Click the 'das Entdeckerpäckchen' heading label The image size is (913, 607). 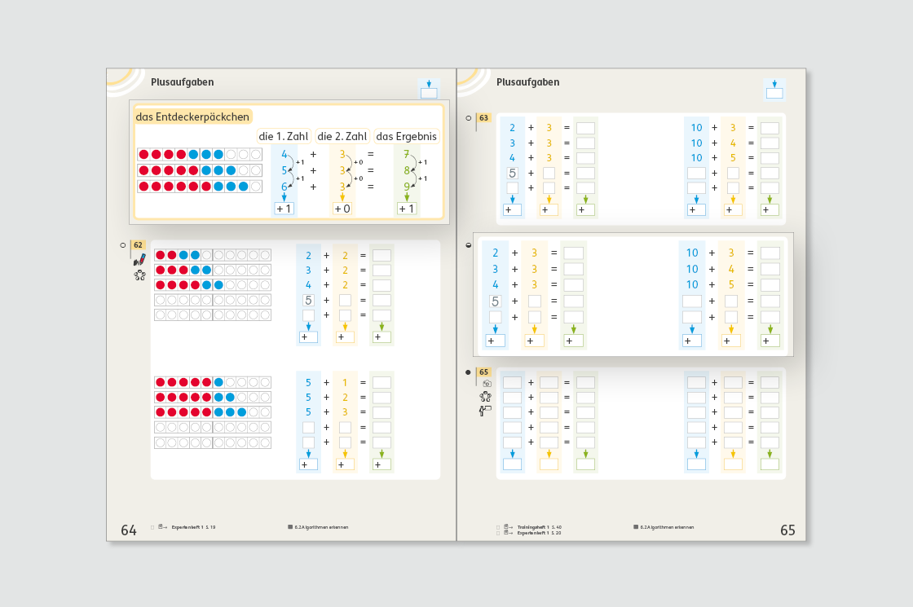[192, 117]
